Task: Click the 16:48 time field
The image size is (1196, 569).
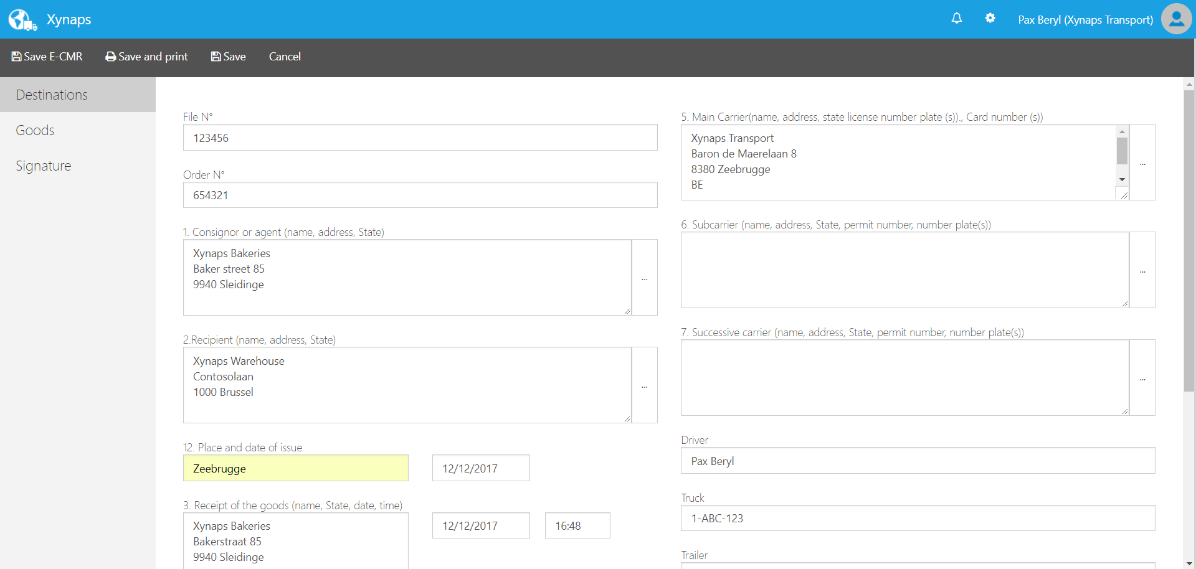Action: [x=577, y=525]
